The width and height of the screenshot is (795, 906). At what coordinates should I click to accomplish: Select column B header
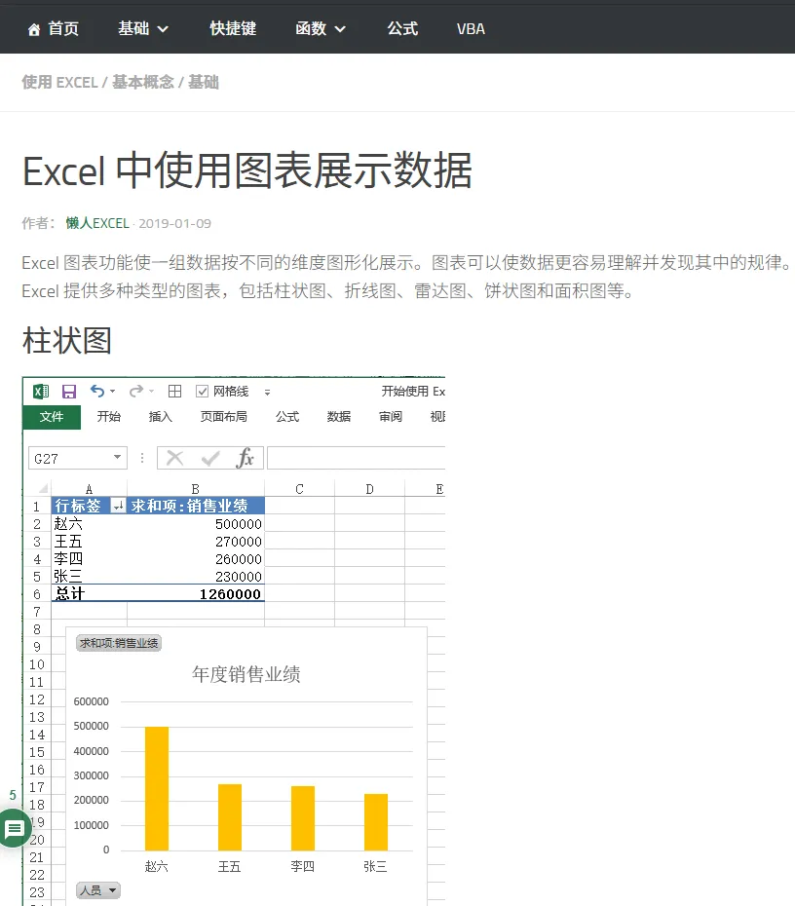pos(195,489)
